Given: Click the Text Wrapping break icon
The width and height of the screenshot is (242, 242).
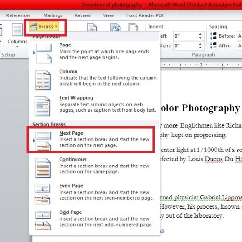Looking at the screenshot, I should tap(43, 106).
